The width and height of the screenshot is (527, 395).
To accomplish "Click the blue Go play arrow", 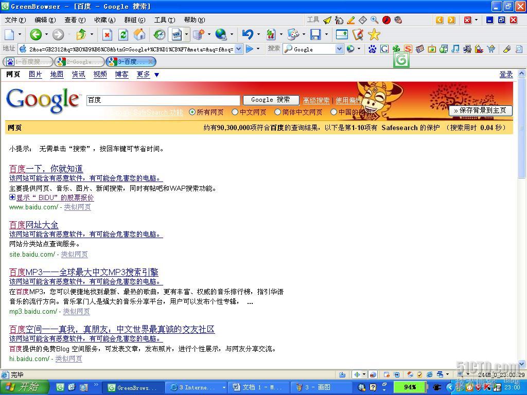I will (250, 49).
